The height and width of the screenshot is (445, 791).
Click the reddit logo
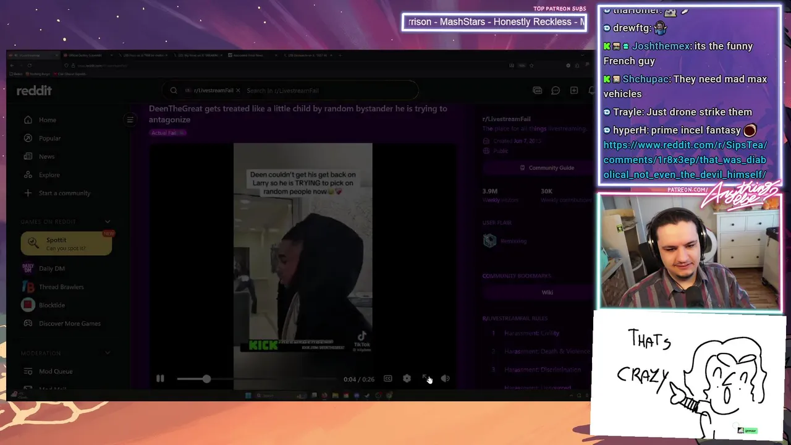pos(34,90)
